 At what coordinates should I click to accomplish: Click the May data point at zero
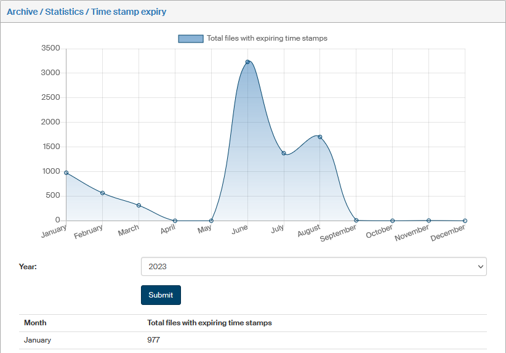coord(211,221)
